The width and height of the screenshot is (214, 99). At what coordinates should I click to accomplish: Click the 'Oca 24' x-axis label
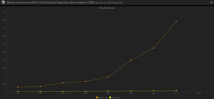click(x=108, y=93)
